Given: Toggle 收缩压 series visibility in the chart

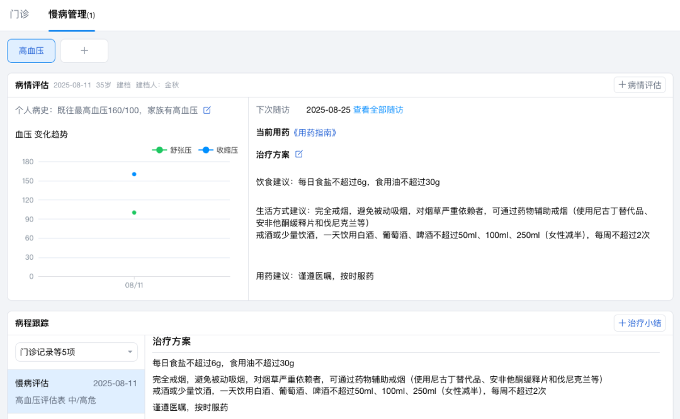Looking at the screenshot, I should point(217,150).
